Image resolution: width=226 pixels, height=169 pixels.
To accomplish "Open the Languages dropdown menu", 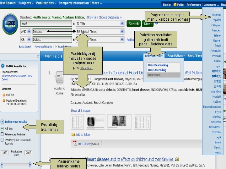I will (x=211, y=5).
